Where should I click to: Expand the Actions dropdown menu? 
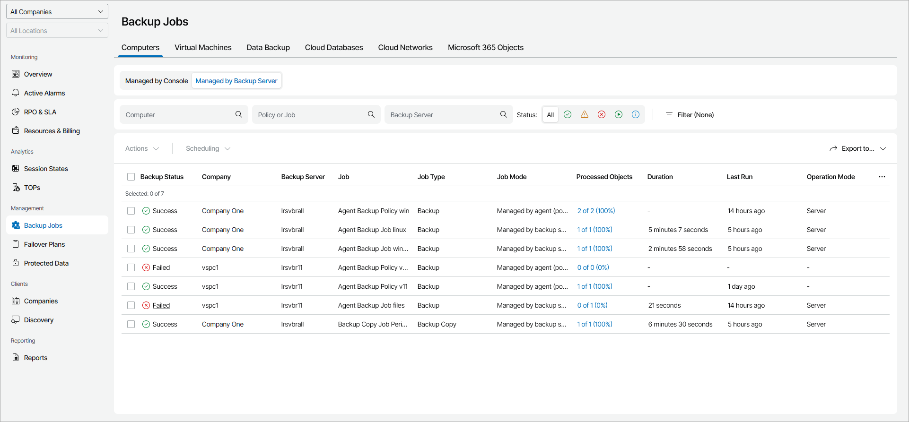coord(142,148)
